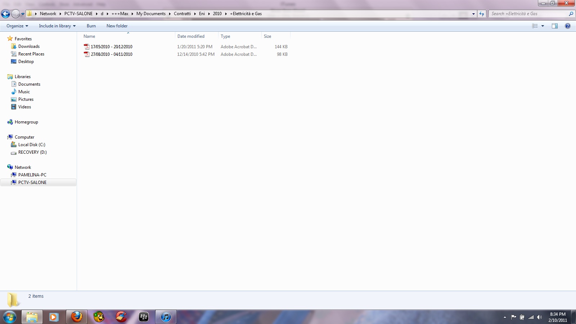Click the 98 KB size cell
Screen dimensions: 576x324
click(282, 54)
